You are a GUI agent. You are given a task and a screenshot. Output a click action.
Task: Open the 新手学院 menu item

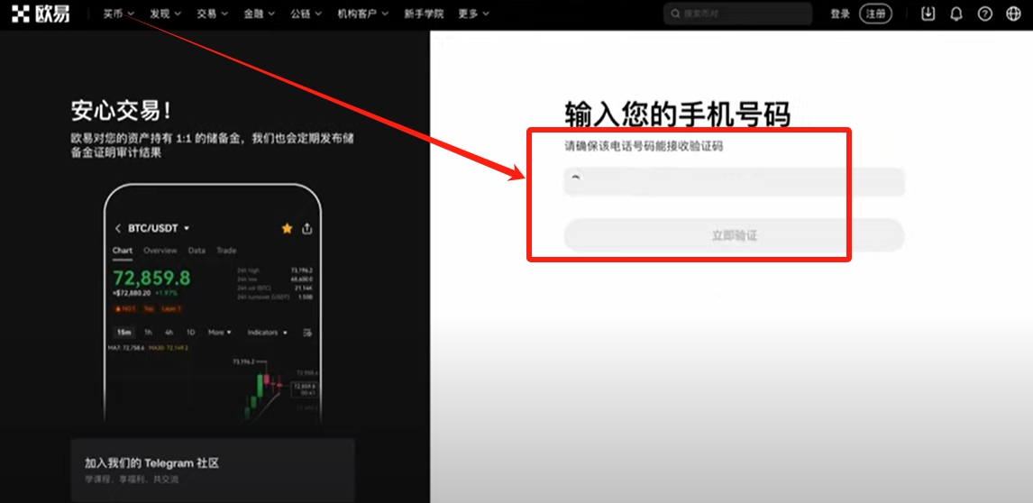(x=424, y=14)
